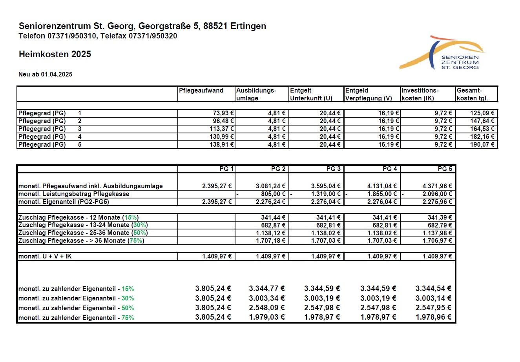Click the Gesamtkosten value 147,64 €
Screen dimensions: 520x362
[482, 121]
